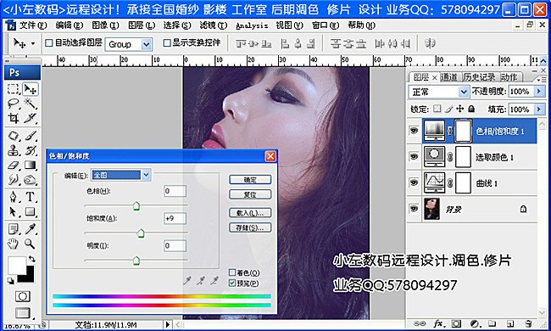Select the Pen tool
This screenshot has width=551, height=331.
(14, 196)
